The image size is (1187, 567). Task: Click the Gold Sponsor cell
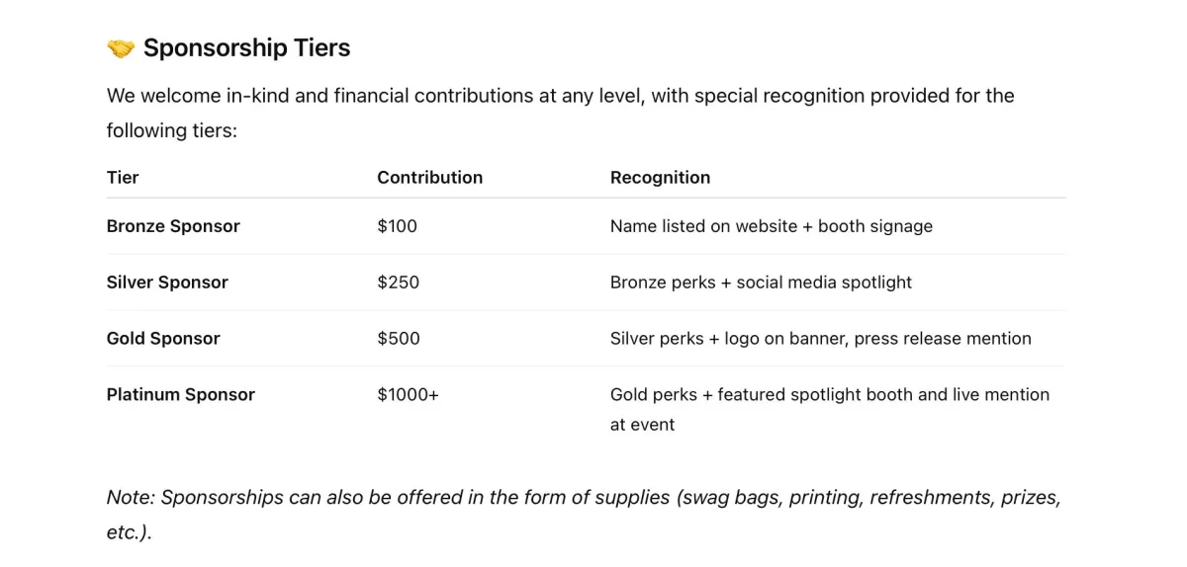point(163,339)
